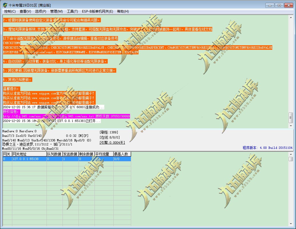Open the 管理(M) menu
Image resolution: width=296 pixels, height=229 pixels.
click(x=57, y=11)
